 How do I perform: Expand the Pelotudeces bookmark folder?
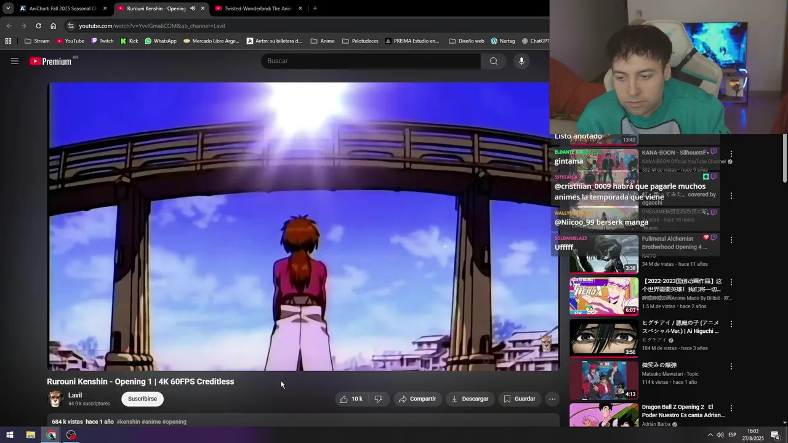coord(360,41)
